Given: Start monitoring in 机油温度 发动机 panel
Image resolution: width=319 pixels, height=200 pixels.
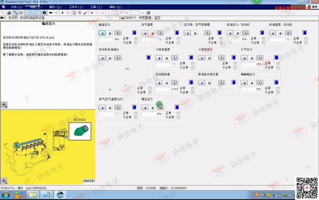Looking at the screenshot, I should (272, 33).
